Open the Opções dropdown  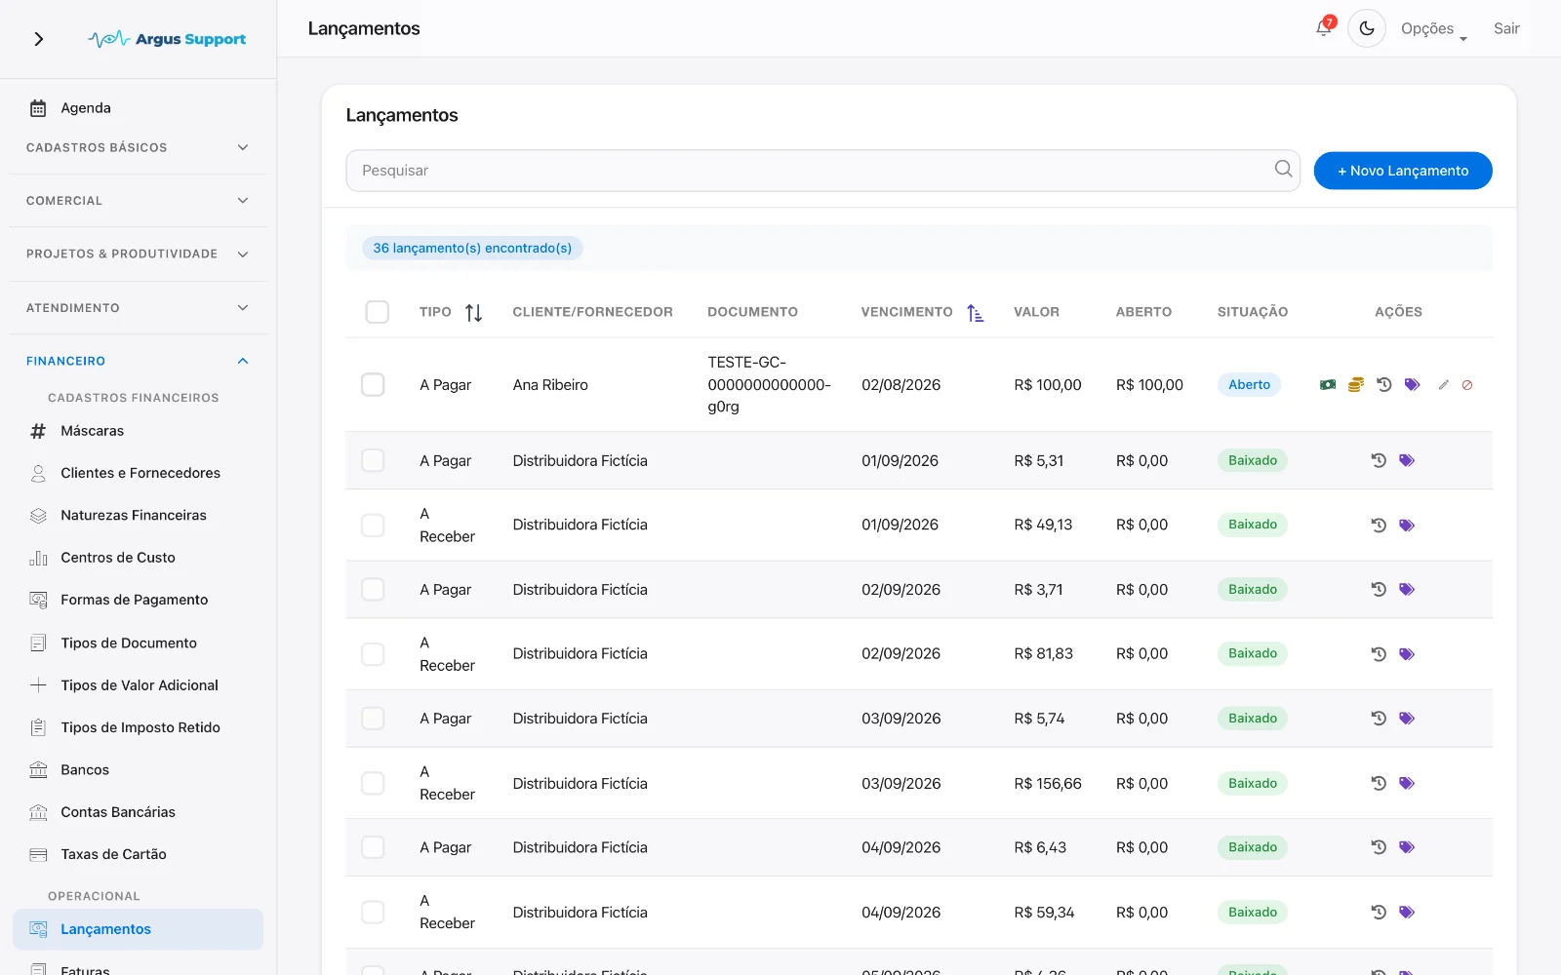[x=1434, y=29]
